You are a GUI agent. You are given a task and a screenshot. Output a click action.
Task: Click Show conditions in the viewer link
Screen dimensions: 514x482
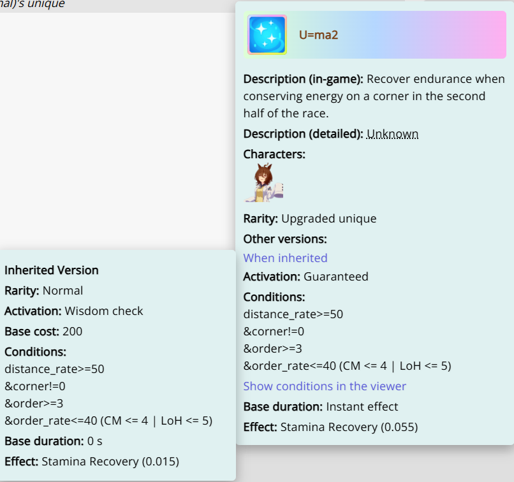pos(325,386)
